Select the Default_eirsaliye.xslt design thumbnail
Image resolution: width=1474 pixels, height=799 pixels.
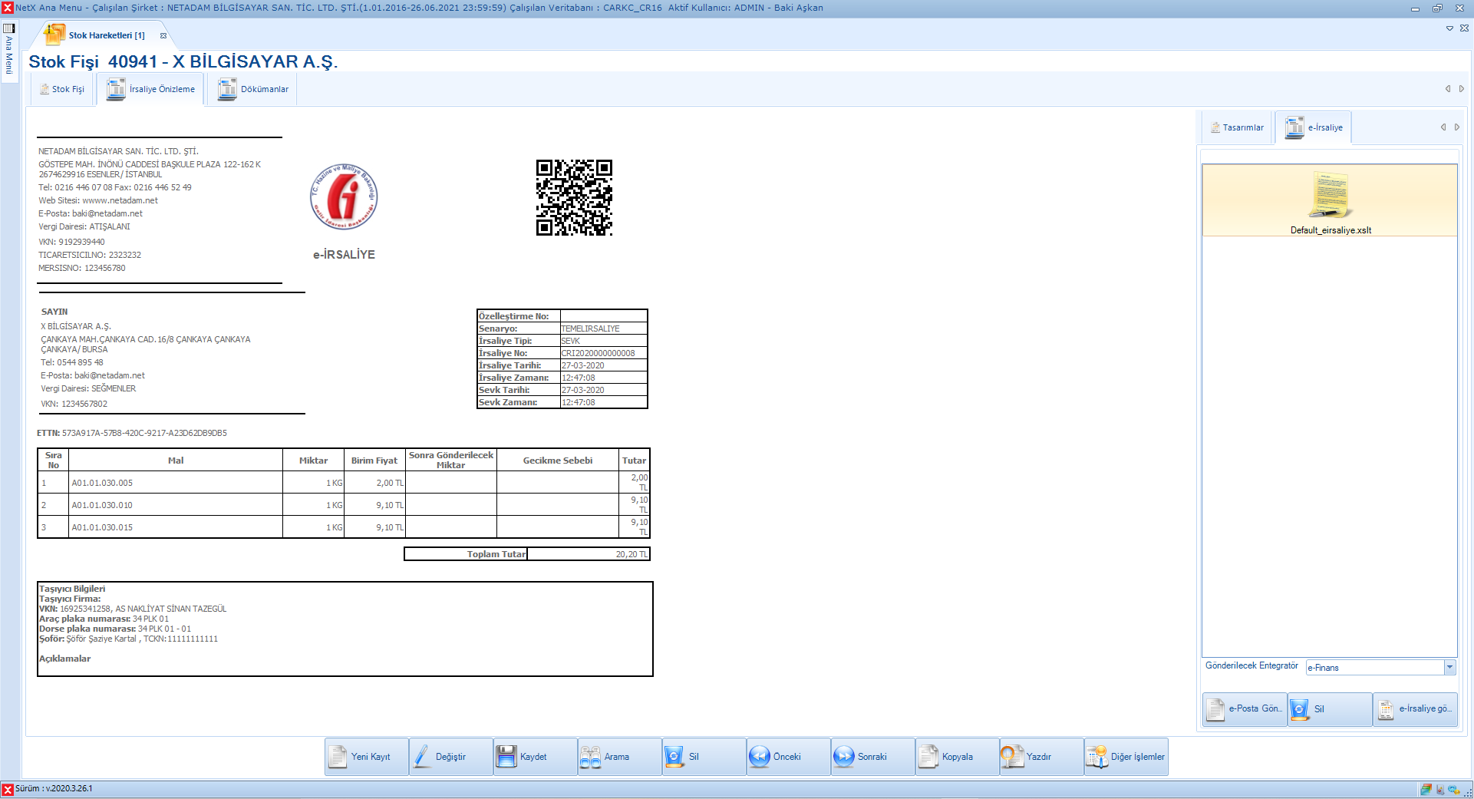1330,201
